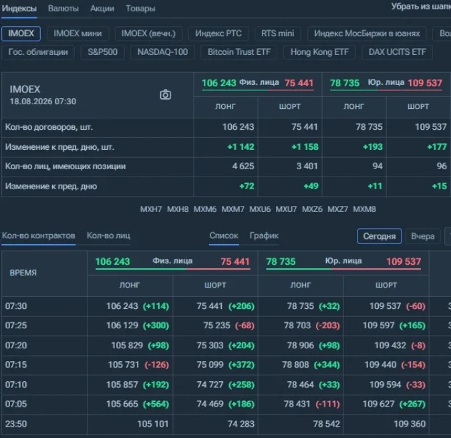
Task: Click the +1 158 change value
Action: click(305, 146)
